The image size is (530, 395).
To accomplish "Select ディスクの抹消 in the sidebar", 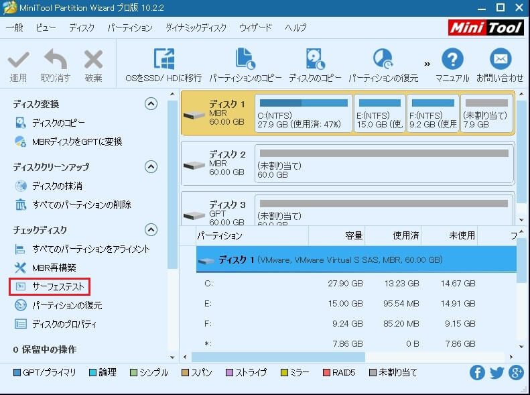I will [x=57, y=186].
